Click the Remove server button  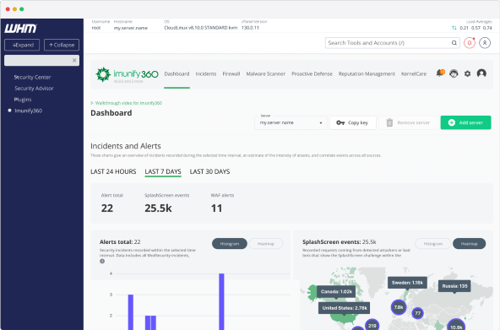click(408, 122)
